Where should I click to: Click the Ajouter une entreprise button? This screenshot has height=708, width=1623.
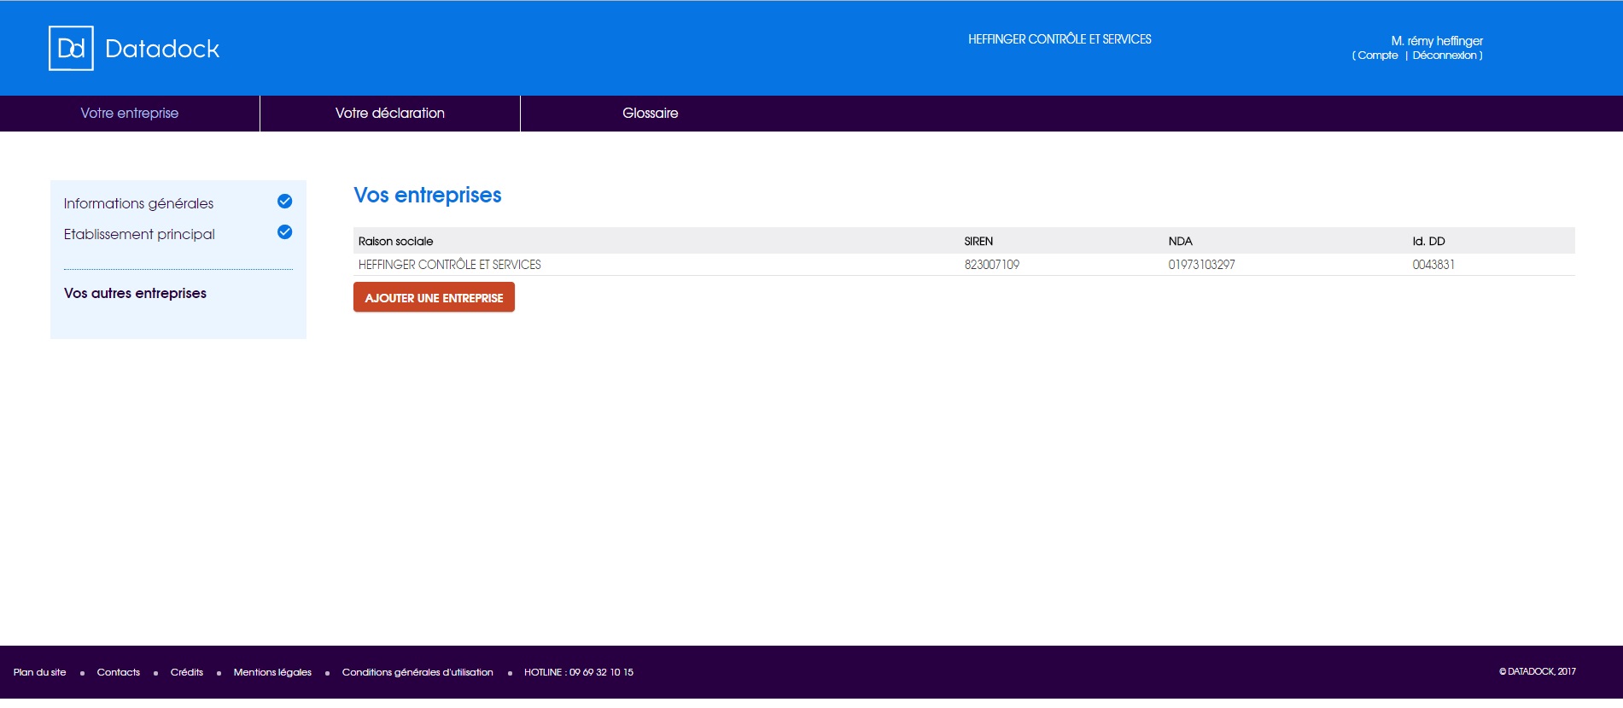click(x=434, y=297)
